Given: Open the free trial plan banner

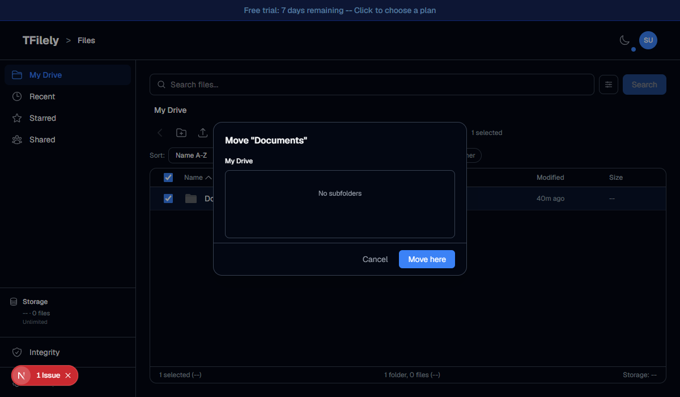Looking at the screenshot, I should pyautogui.click(x=340, y=10).
